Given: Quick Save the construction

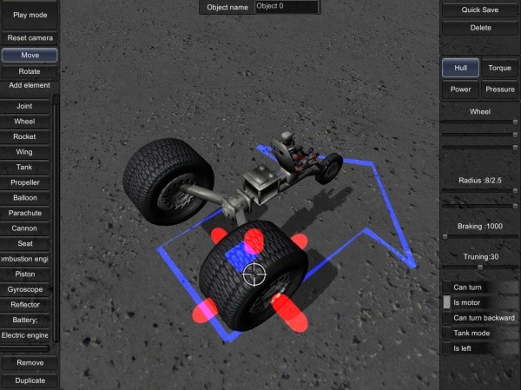Looking at the screenshot, I should (x=480, y=10).
